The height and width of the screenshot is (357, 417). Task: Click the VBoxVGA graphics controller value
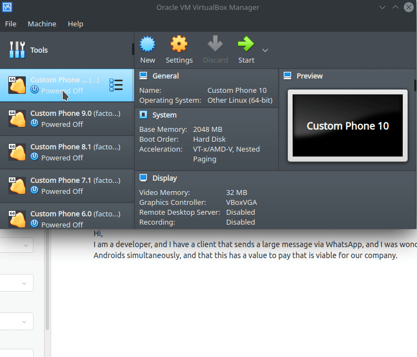[x=242, y=203]
